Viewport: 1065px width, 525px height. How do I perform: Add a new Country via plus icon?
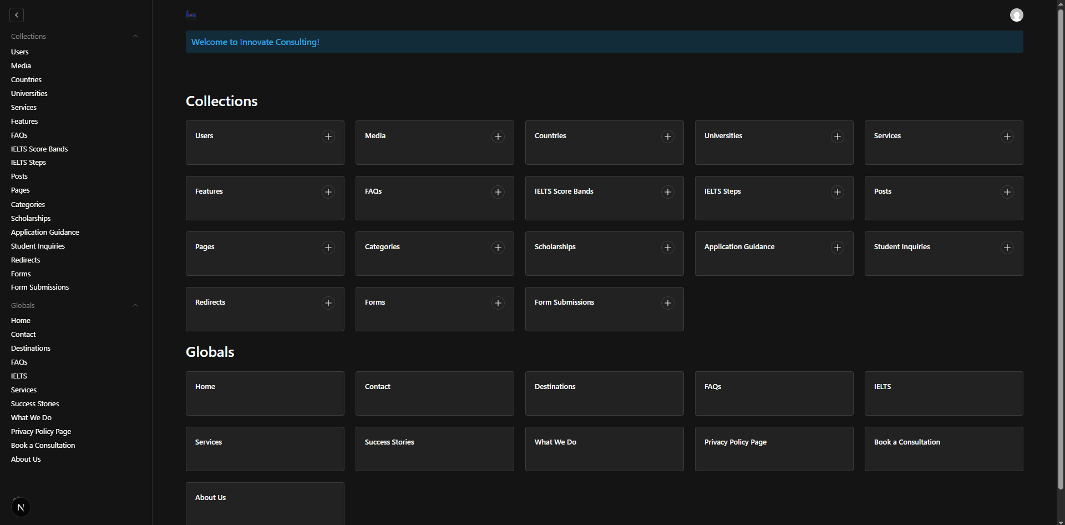click(x=668, y=137)
